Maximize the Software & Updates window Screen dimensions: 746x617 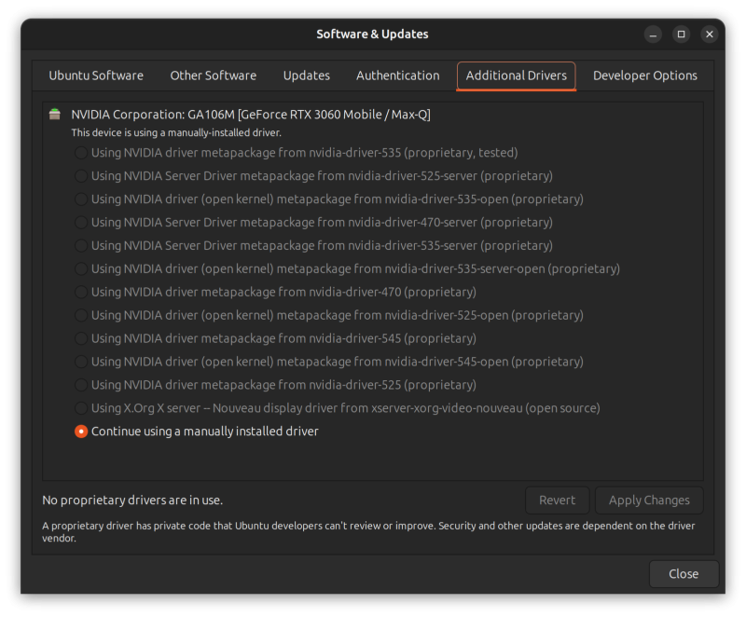click(682, 34)
